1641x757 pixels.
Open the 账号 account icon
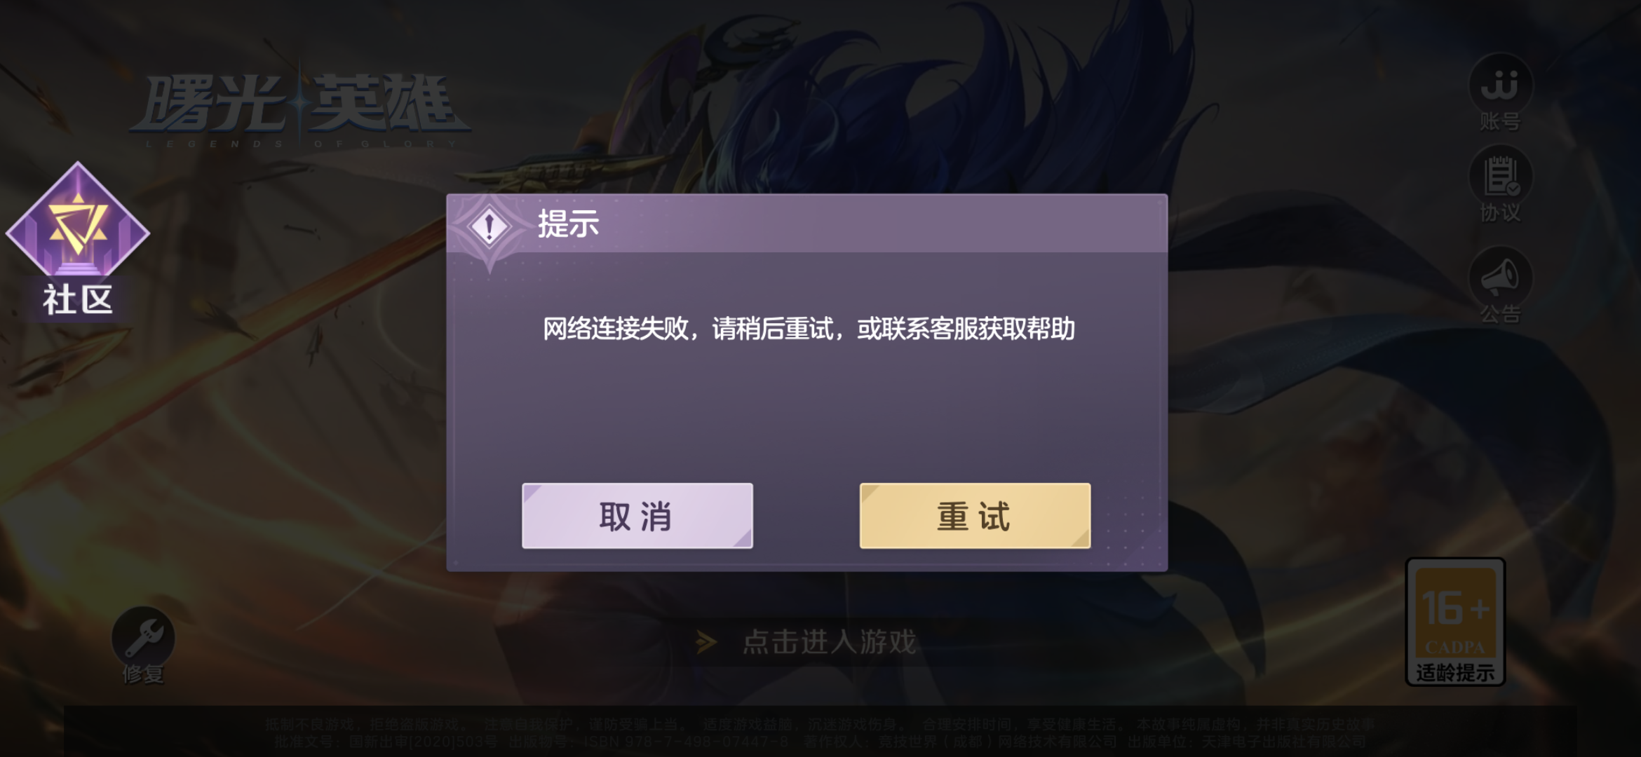point(1500,85)
